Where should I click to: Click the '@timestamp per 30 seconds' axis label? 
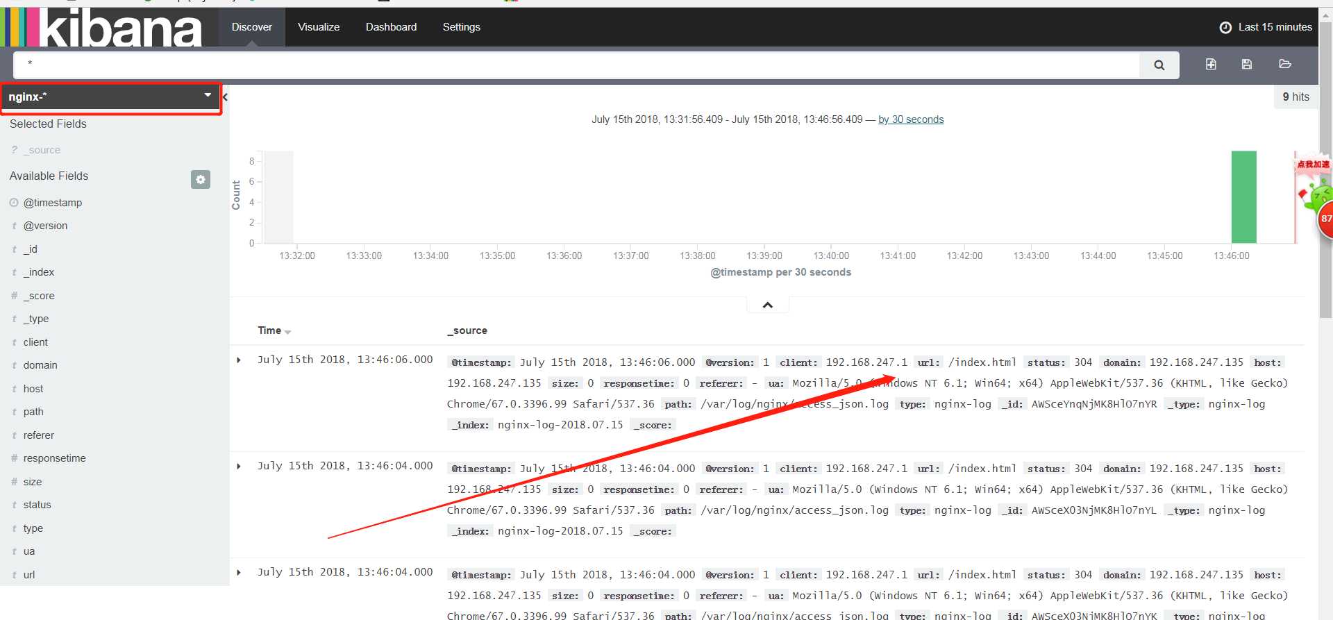(780, 272)
